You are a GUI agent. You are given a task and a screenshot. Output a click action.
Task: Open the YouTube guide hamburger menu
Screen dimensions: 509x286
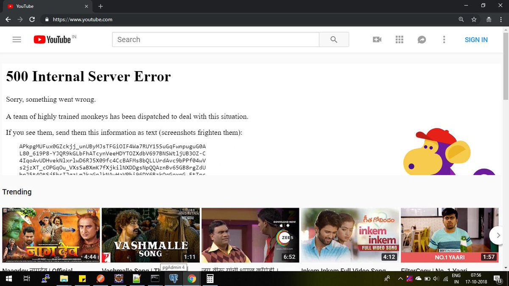tap(17, 39)
